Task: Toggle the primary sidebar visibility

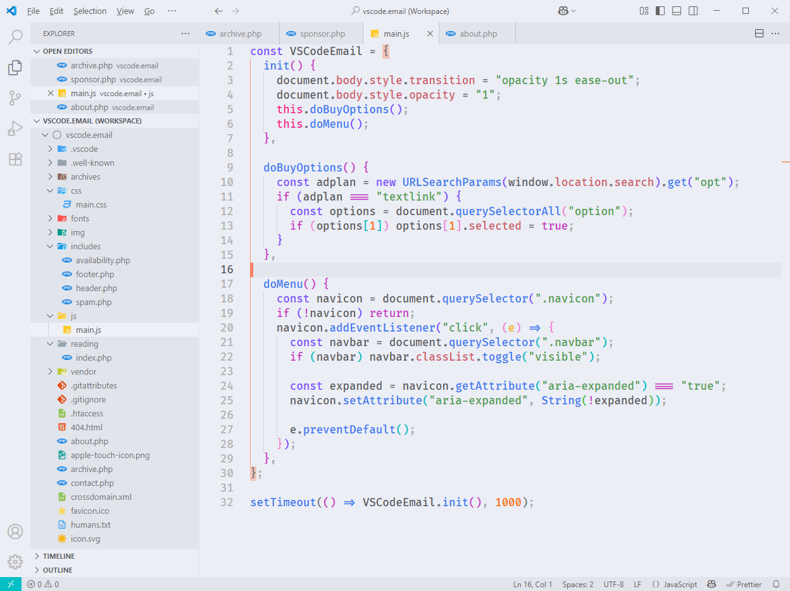Action: coord(659,11)
